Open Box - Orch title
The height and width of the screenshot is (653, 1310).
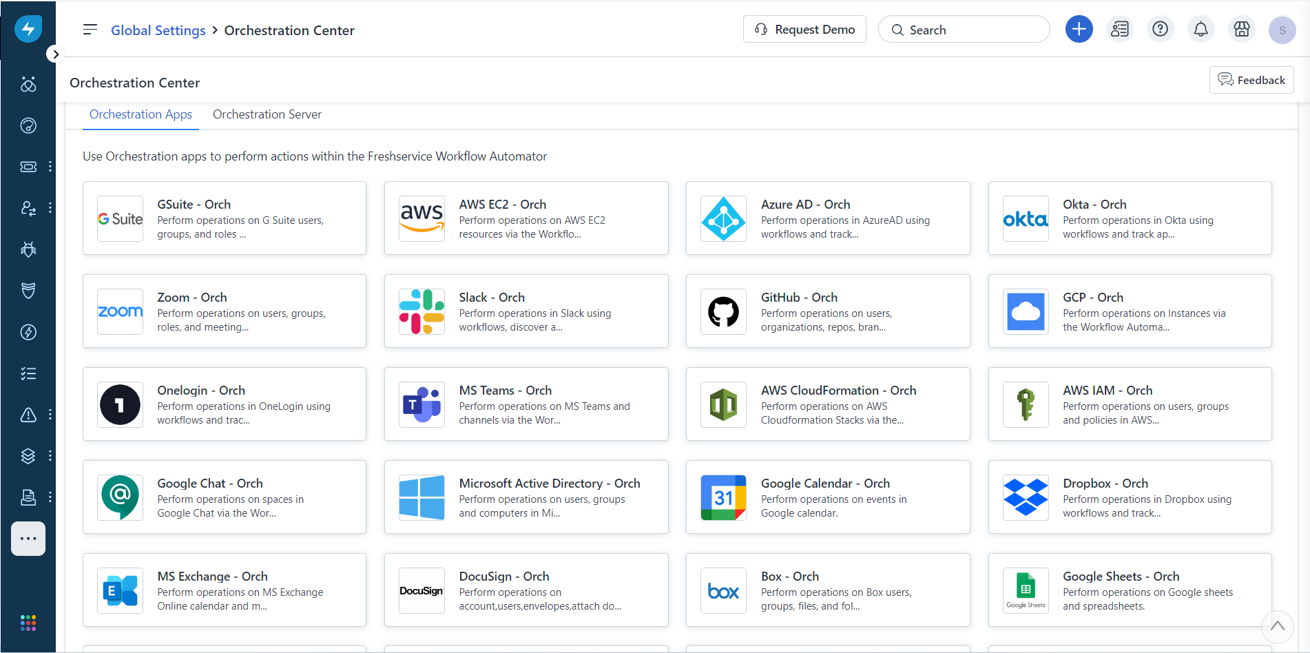[x=790, y=577]
